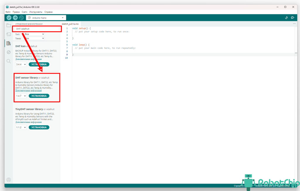Open the Справка menu
300x191 pixels.
[x=48, y=12]
